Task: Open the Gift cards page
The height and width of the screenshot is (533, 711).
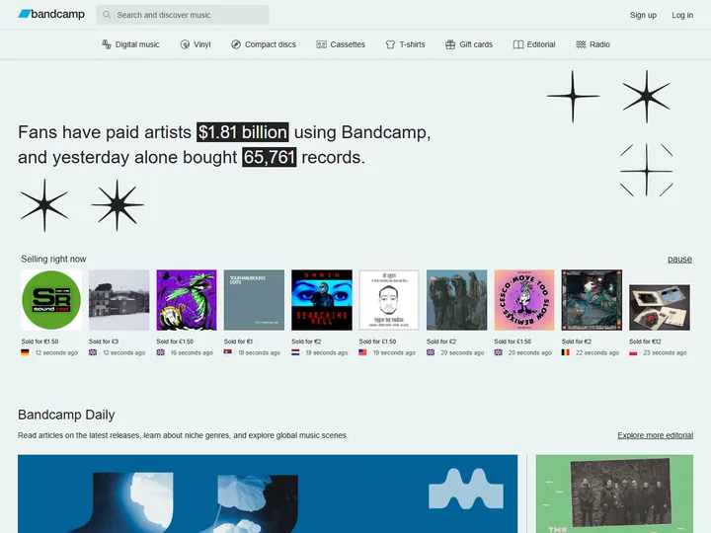Action: point(469,44)
